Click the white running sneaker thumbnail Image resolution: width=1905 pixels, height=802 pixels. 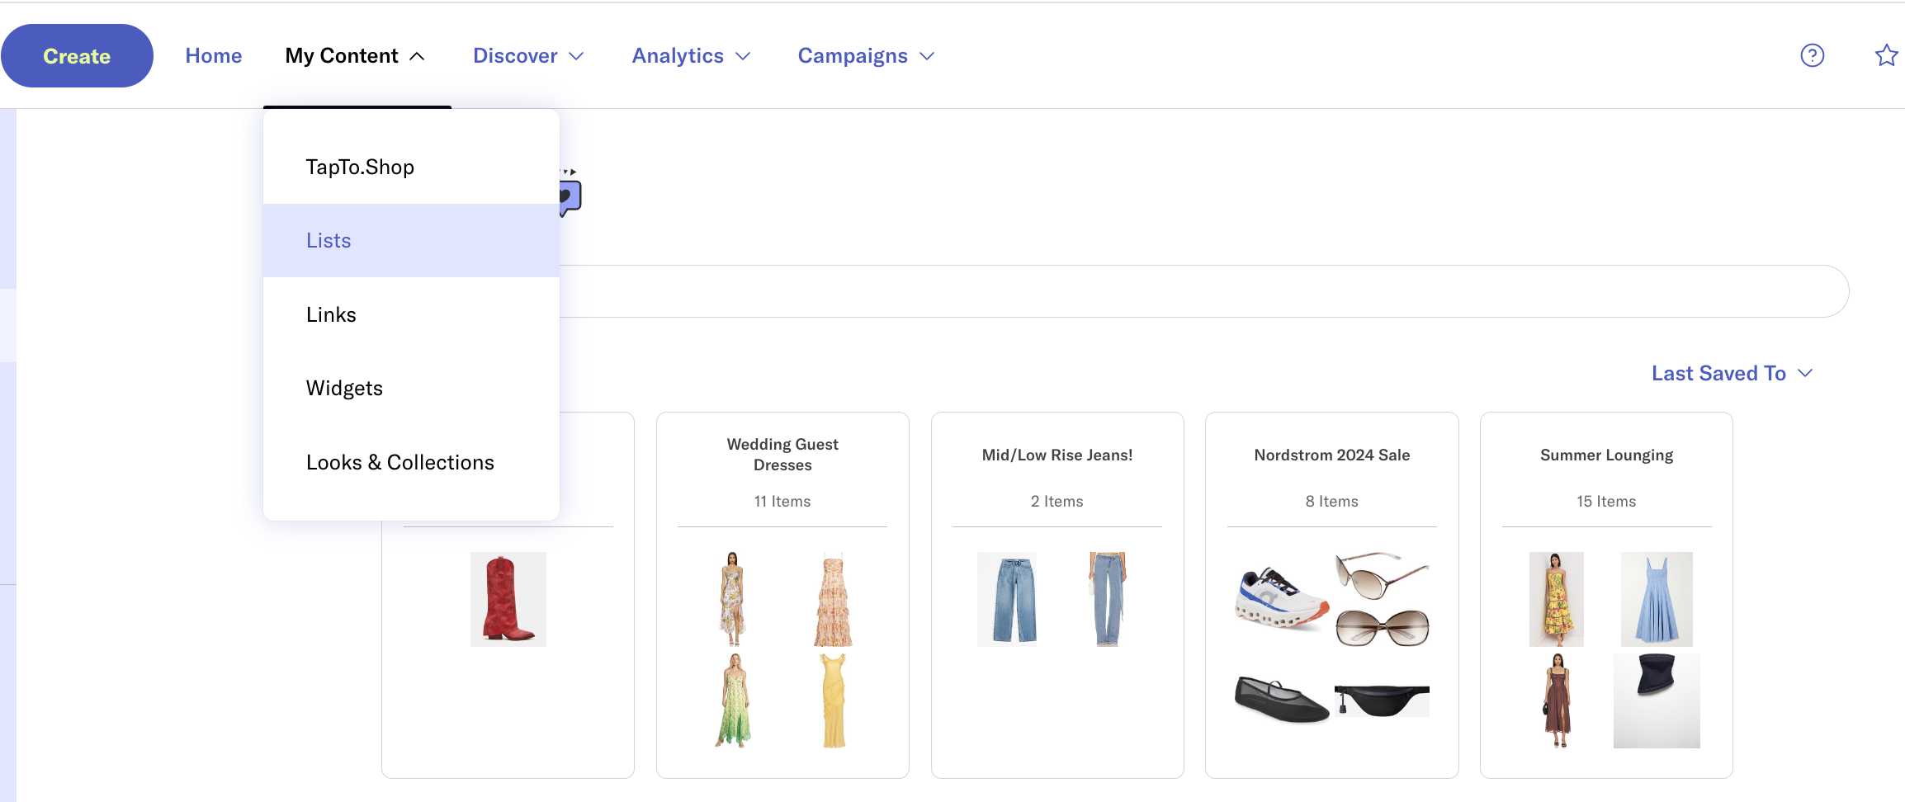coord(1281,599)
